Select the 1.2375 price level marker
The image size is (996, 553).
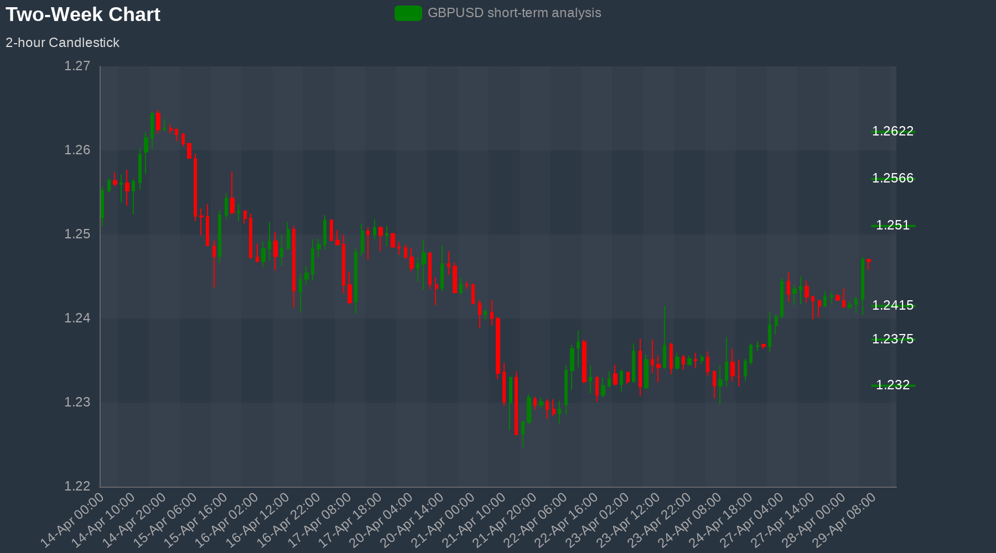click(x=893, y=339)
